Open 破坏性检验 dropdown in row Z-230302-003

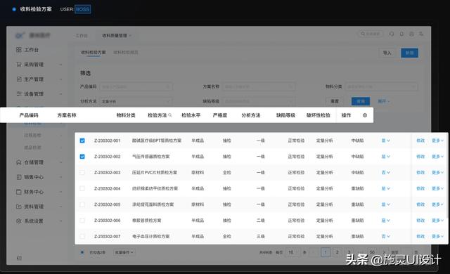click(x=385, y=172)
